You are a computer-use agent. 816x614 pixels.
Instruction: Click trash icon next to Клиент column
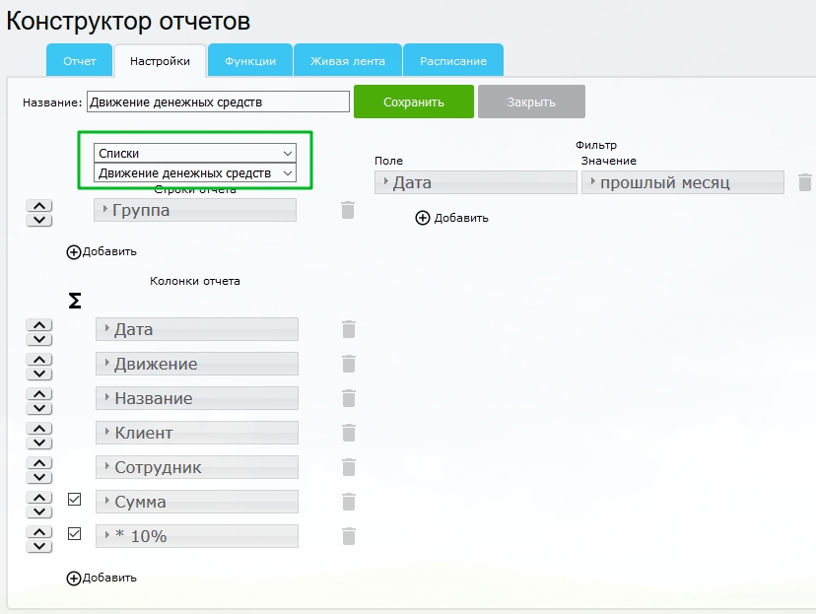[x=348, y=433]
